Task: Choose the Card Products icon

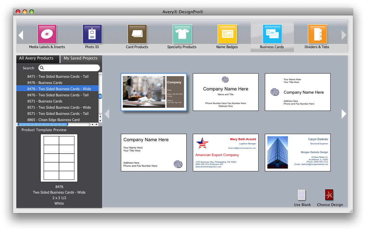Action: [x=137, y=34]
